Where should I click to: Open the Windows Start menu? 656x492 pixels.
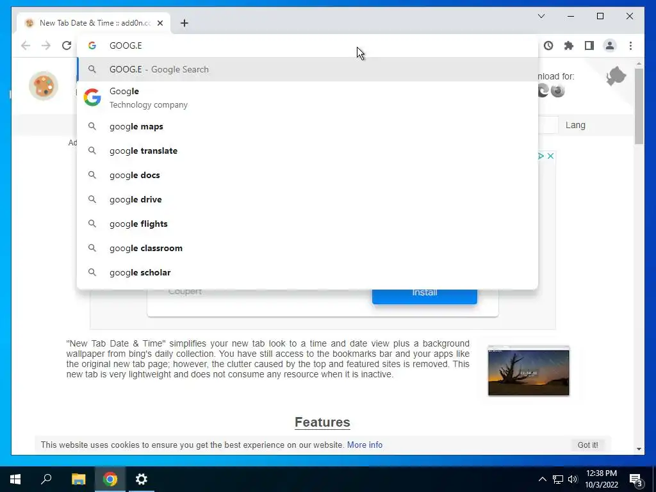coord(15,479)
